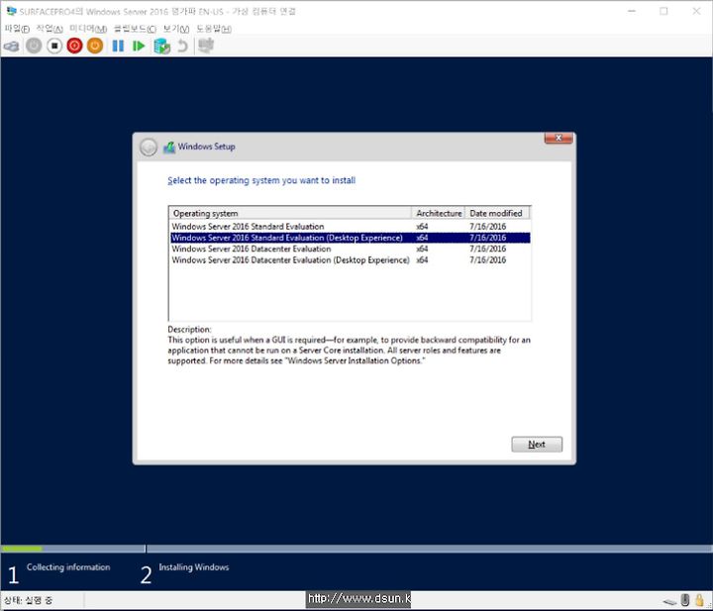
Task: Select Datacenter Evaluation (Desktop Experience) row
Action: click(351, 260)
